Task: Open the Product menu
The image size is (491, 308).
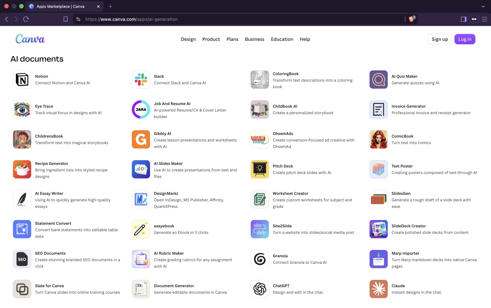Action: [211, 39]
